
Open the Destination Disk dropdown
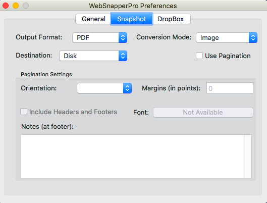[93, 56]
